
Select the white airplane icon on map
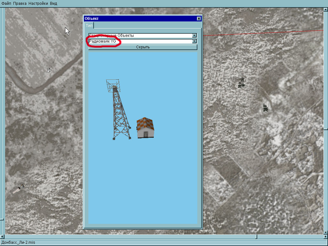click(x=49, y=70)
